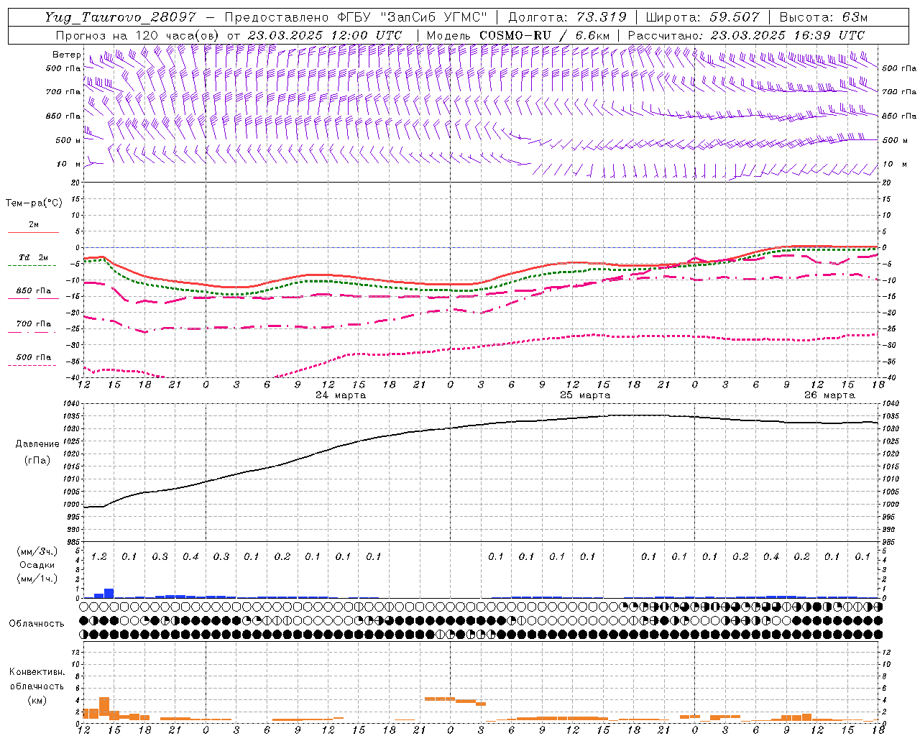Click the Облачность cloud cover label
This screenshot has height=736, width=920.
(x=36, y=623)
